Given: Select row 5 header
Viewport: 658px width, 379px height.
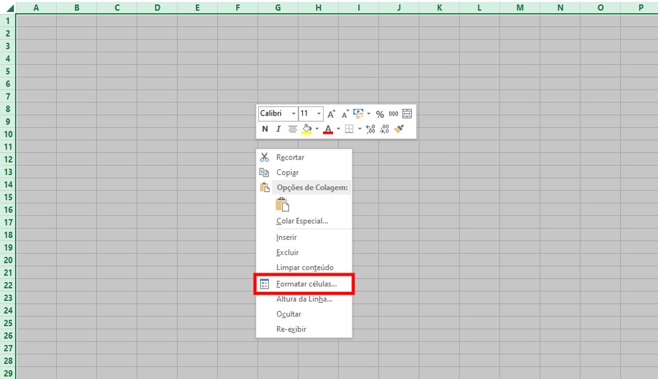Looking at the screenshot, I should click(x=7, y=72).
